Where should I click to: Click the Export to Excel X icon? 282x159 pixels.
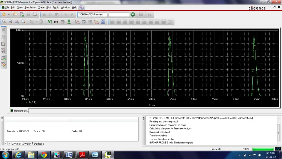click(69, 22)
